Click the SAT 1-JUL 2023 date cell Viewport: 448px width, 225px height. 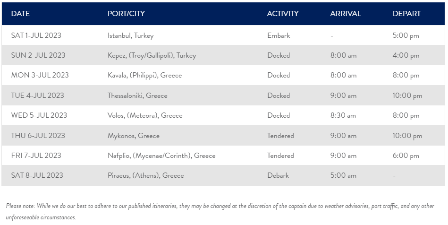36,35
